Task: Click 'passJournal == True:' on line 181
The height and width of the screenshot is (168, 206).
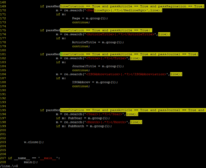Action: pyautogui.click(x=178, y=54)
